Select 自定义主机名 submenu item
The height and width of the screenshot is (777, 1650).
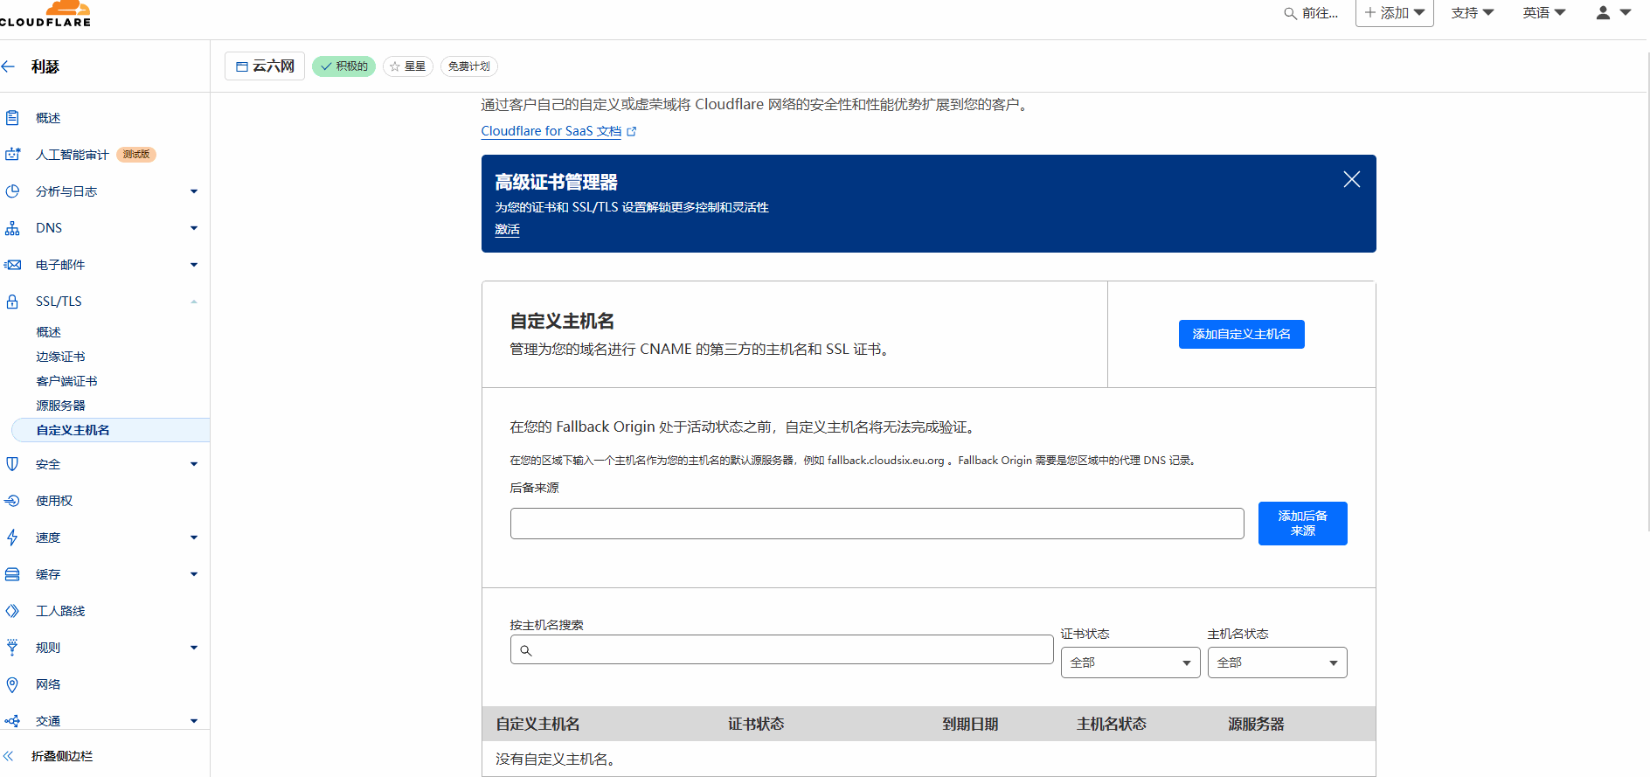(x=111, y=430)
